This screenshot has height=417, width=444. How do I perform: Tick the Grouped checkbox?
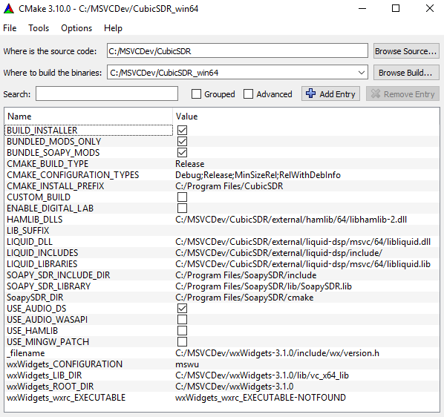point(196,94)
